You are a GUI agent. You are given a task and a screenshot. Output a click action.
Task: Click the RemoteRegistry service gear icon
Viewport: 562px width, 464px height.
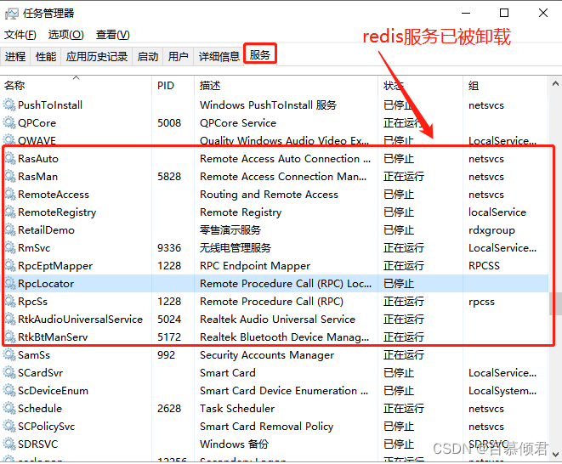9,212
